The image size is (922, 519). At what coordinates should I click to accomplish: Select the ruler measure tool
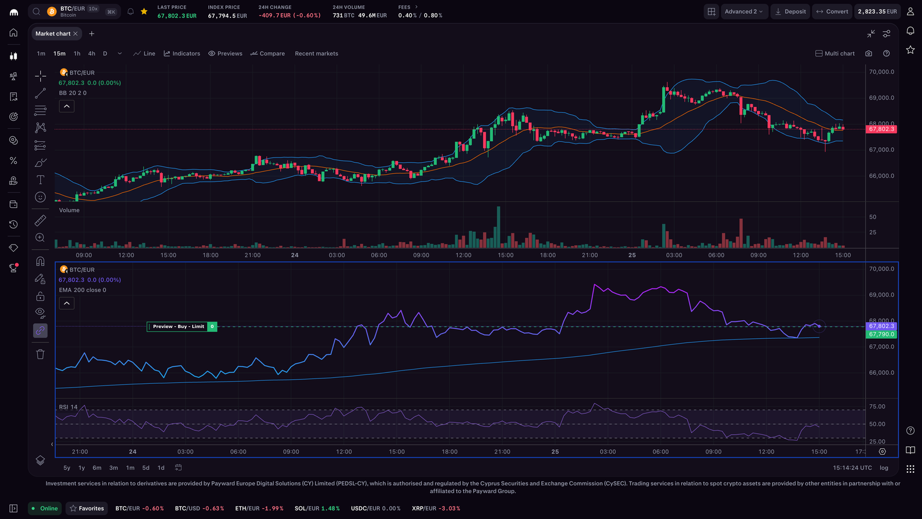pos(40,220)
